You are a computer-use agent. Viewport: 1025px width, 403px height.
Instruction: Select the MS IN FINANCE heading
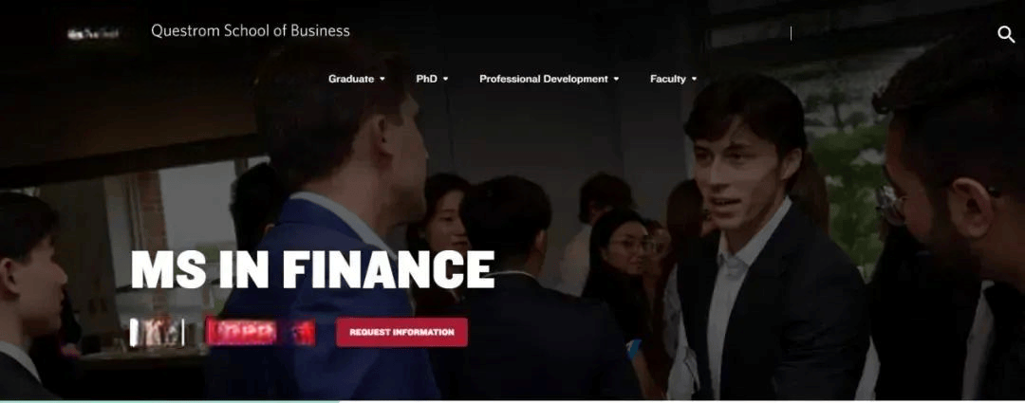point(312,269)
